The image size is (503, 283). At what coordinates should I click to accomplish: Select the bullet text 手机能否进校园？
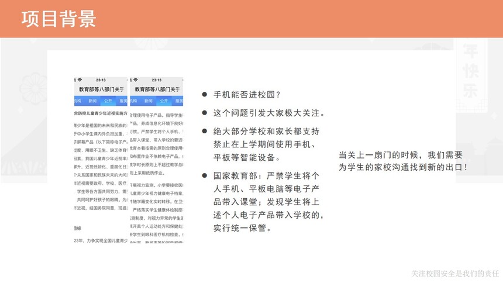(x=247, y=95)
